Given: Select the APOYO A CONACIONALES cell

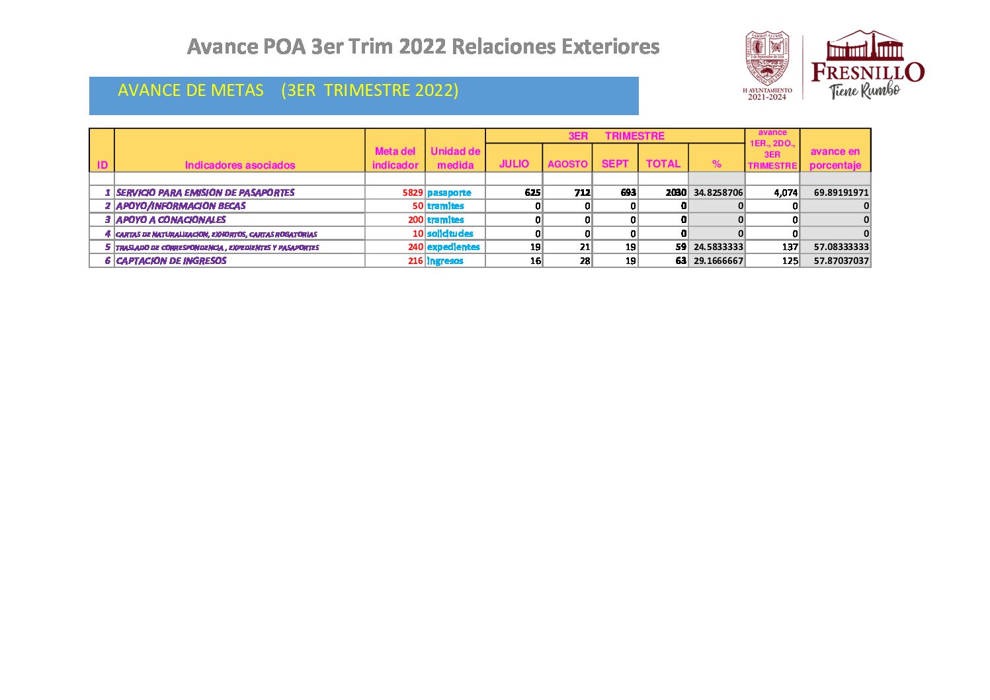Looking at the screenshot, I should point(171,220).
